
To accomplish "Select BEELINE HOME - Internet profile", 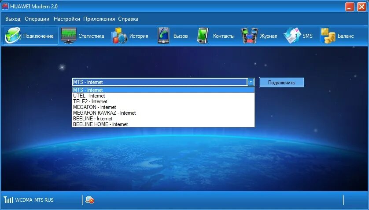I will click(163, 124).
